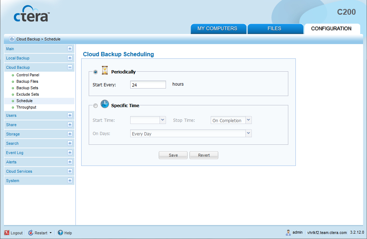Open Control Panel under Cloud Backup
367x239 pixels.
tap(28, 75)
